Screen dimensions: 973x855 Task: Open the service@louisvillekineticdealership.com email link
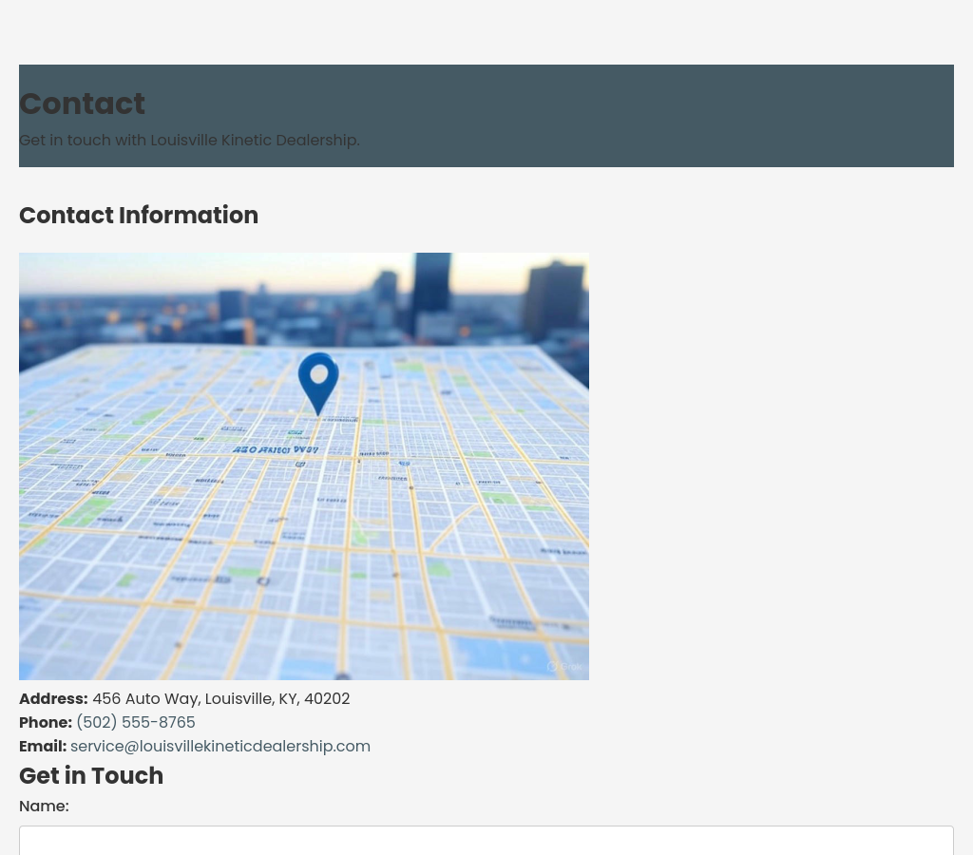tap(219, 746)
